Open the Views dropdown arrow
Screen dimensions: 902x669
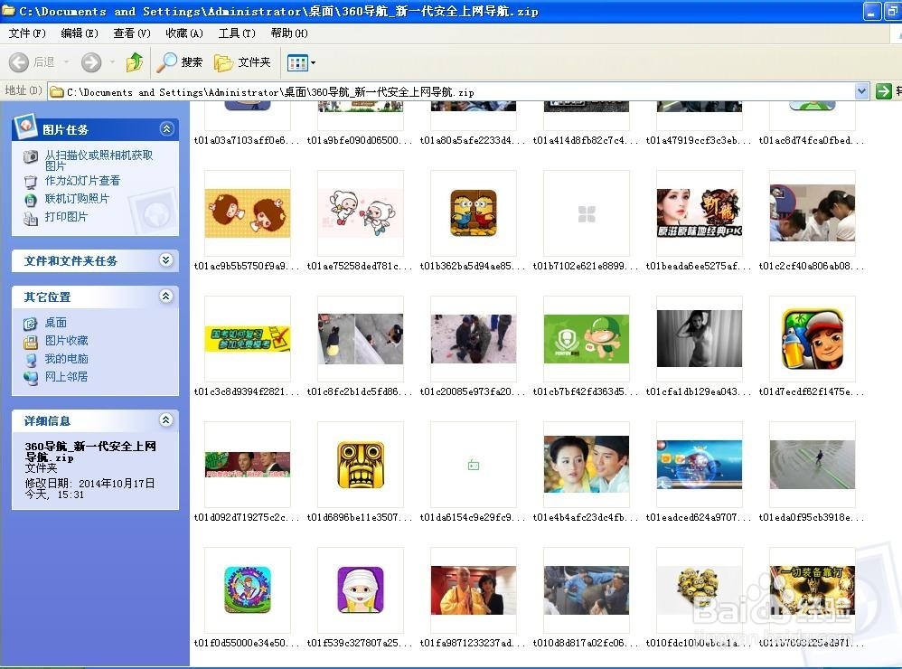(x=313, y=62)
